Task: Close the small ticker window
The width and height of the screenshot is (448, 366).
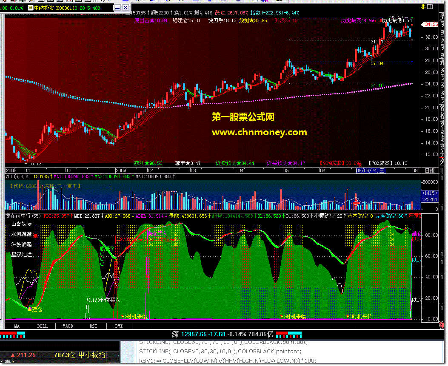Action: point(126,8)
